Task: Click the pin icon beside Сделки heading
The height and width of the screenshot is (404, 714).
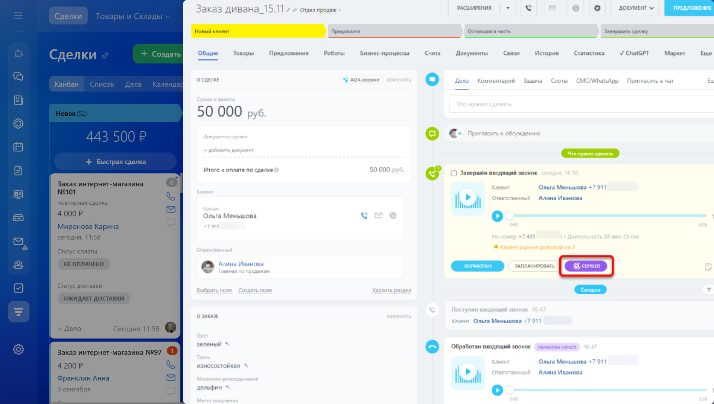Action: pos(105,55)
